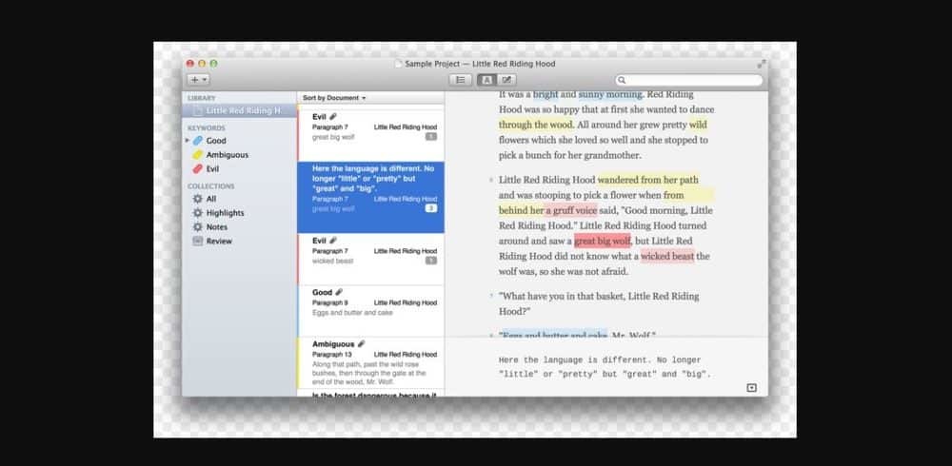This screenshot has height=466, width=952.
Task: Open the Sort by Document dropdown
Action: pos(334,98)
